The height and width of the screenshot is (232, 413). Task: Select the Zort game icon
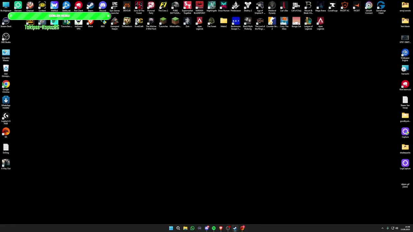click(187, 23)
